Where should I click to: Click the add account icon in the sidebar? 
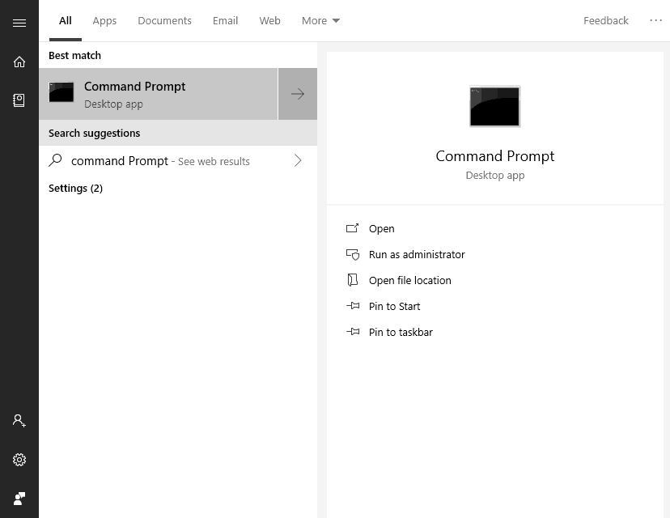(x=19, y=421)
